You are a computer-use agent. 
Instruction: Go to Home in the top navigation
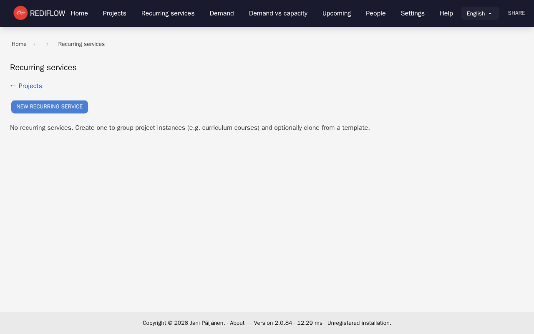point(79,13)
